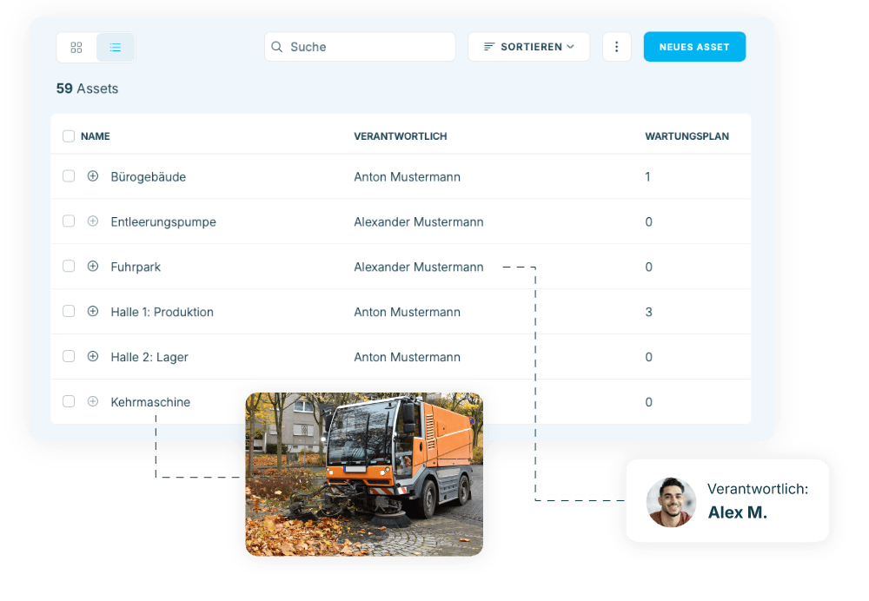
Task: Click the search magnifier icon
Action: 277,47
